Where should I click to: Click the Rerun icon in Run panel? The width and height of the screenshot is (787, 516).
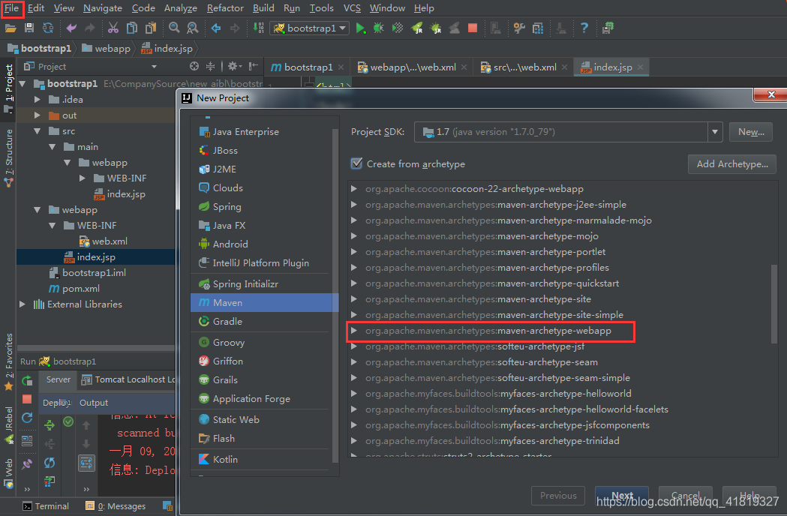(27, 380)
